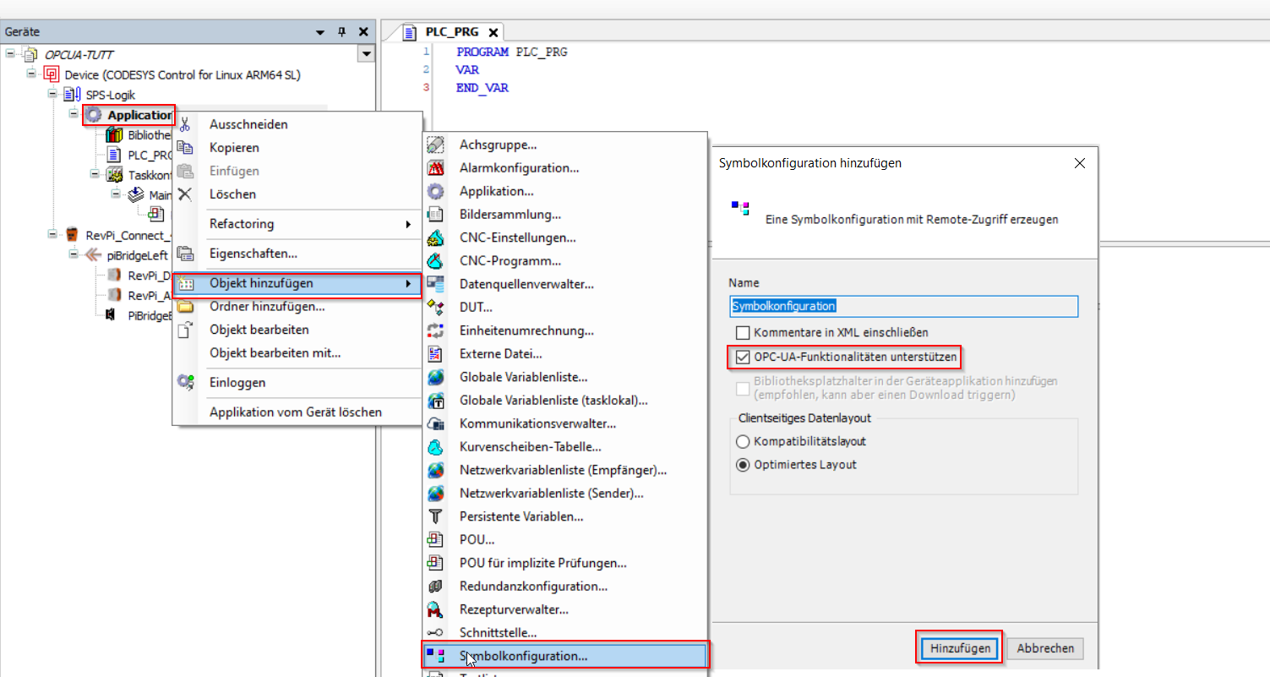Click the Abbrechen button
The height and width of the screenshot is (677, 1270).
pos(1045,648)
